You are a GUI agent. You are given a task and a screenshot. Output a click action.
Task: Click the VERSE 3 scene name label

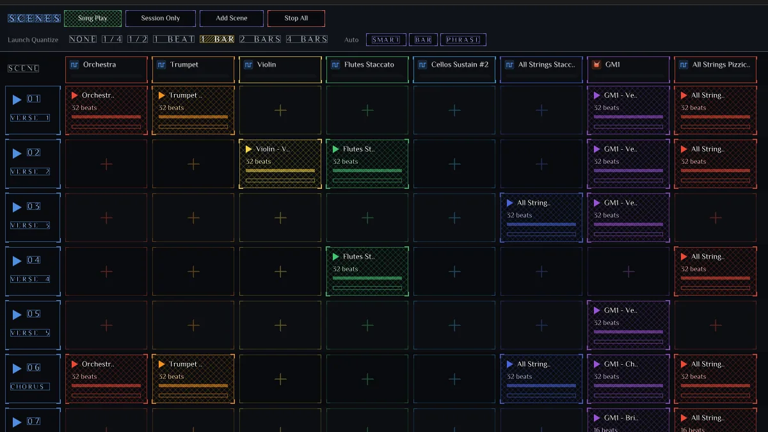pyautogui.click(x=30, y=225)
